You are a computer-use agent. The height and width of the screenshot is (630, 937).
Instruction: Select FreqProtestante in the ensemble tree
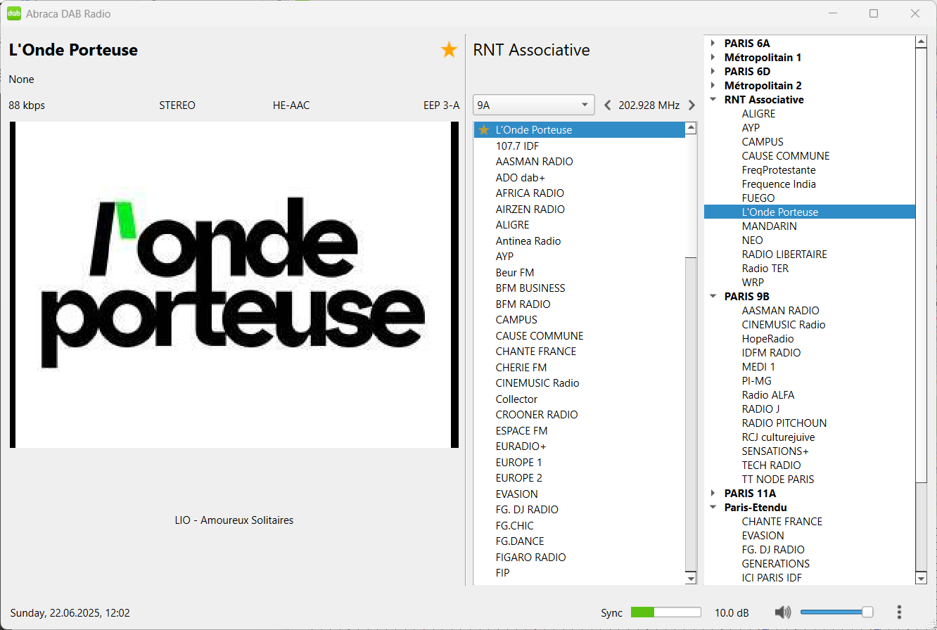click(x=779, y=170)
